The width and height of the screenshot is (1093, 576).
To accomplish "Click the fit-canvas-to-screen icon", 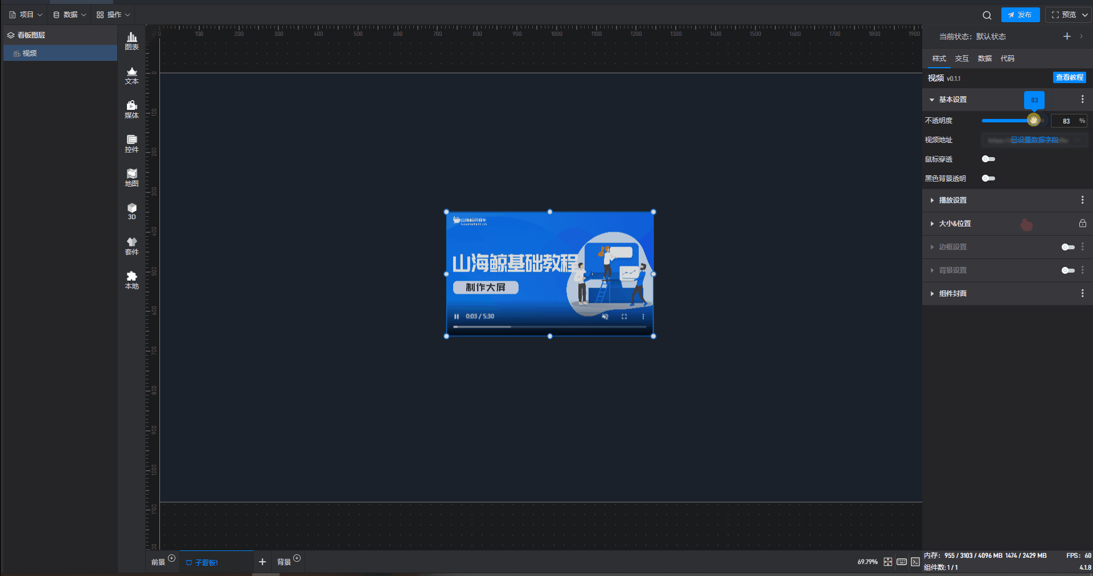I will tap(888, 562).
